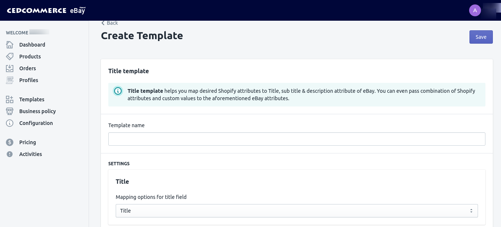Open Templates from the sidebar menu

click(x=32, y=99)
